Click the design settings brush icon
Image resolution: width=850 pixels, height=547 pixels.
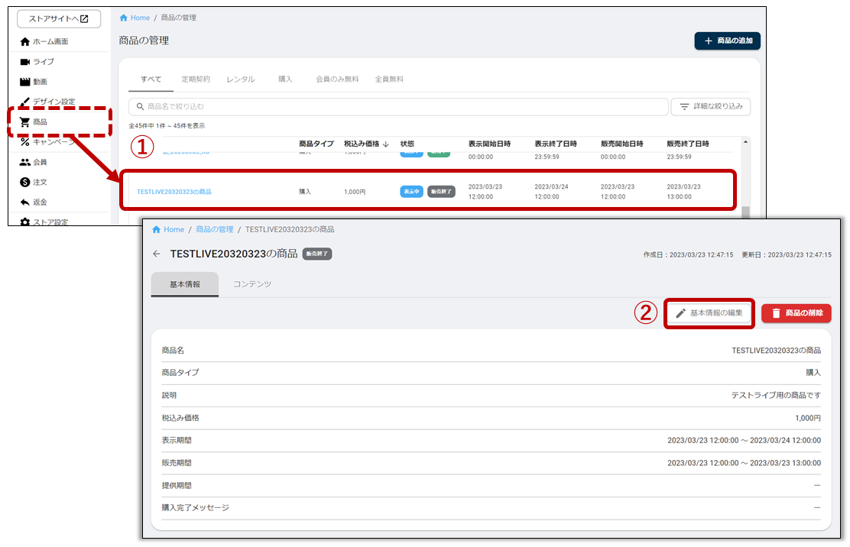[x=25, y=102]
